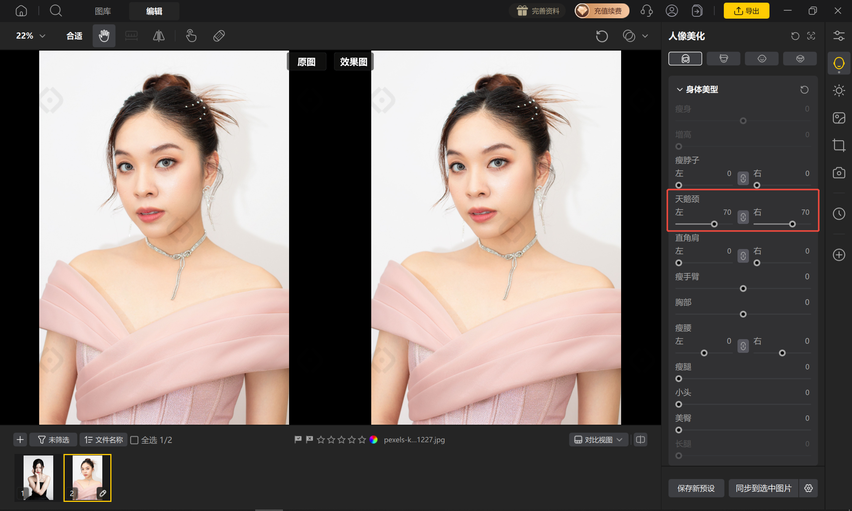Tick the 全选 checkbox
Viewport: 852px width, 511px height.
(x=134, y=440)
